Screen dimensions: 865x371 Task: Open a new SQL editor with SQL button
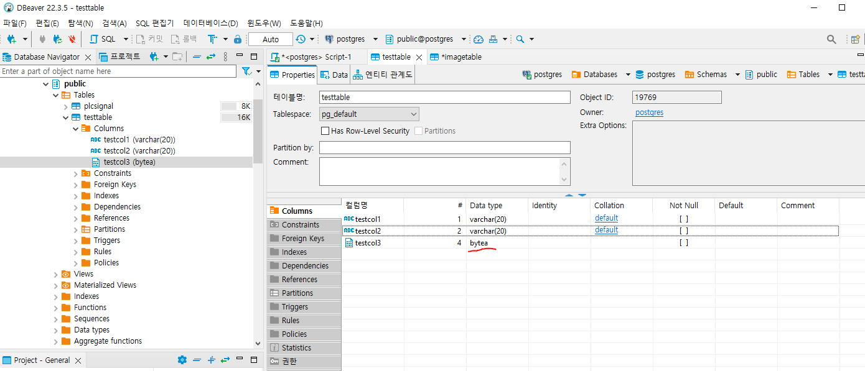point(103,39)
